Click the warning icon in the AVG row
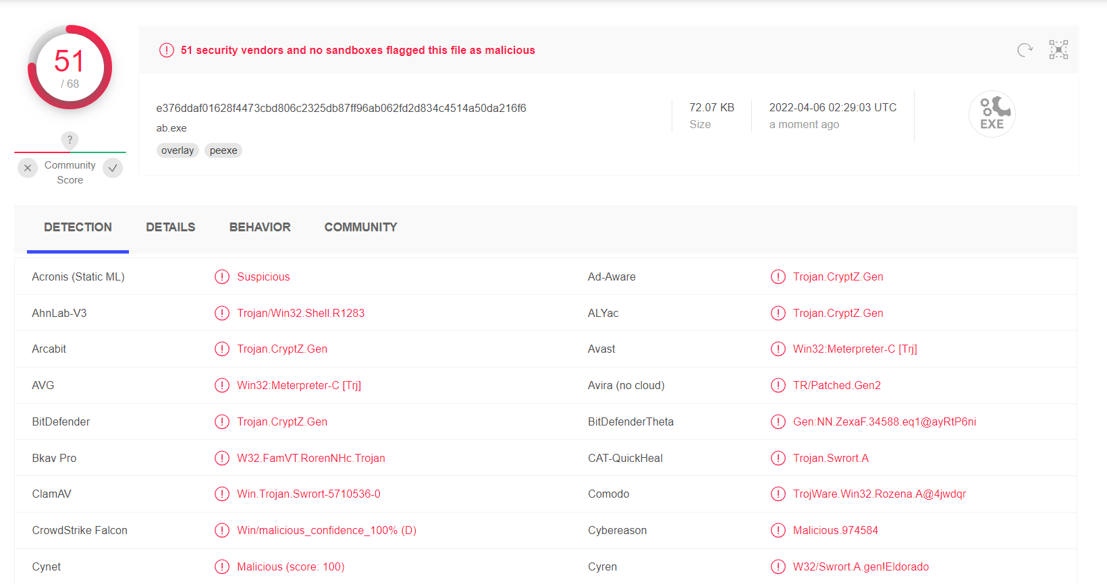1107x584 pixels. click(222, 386)
